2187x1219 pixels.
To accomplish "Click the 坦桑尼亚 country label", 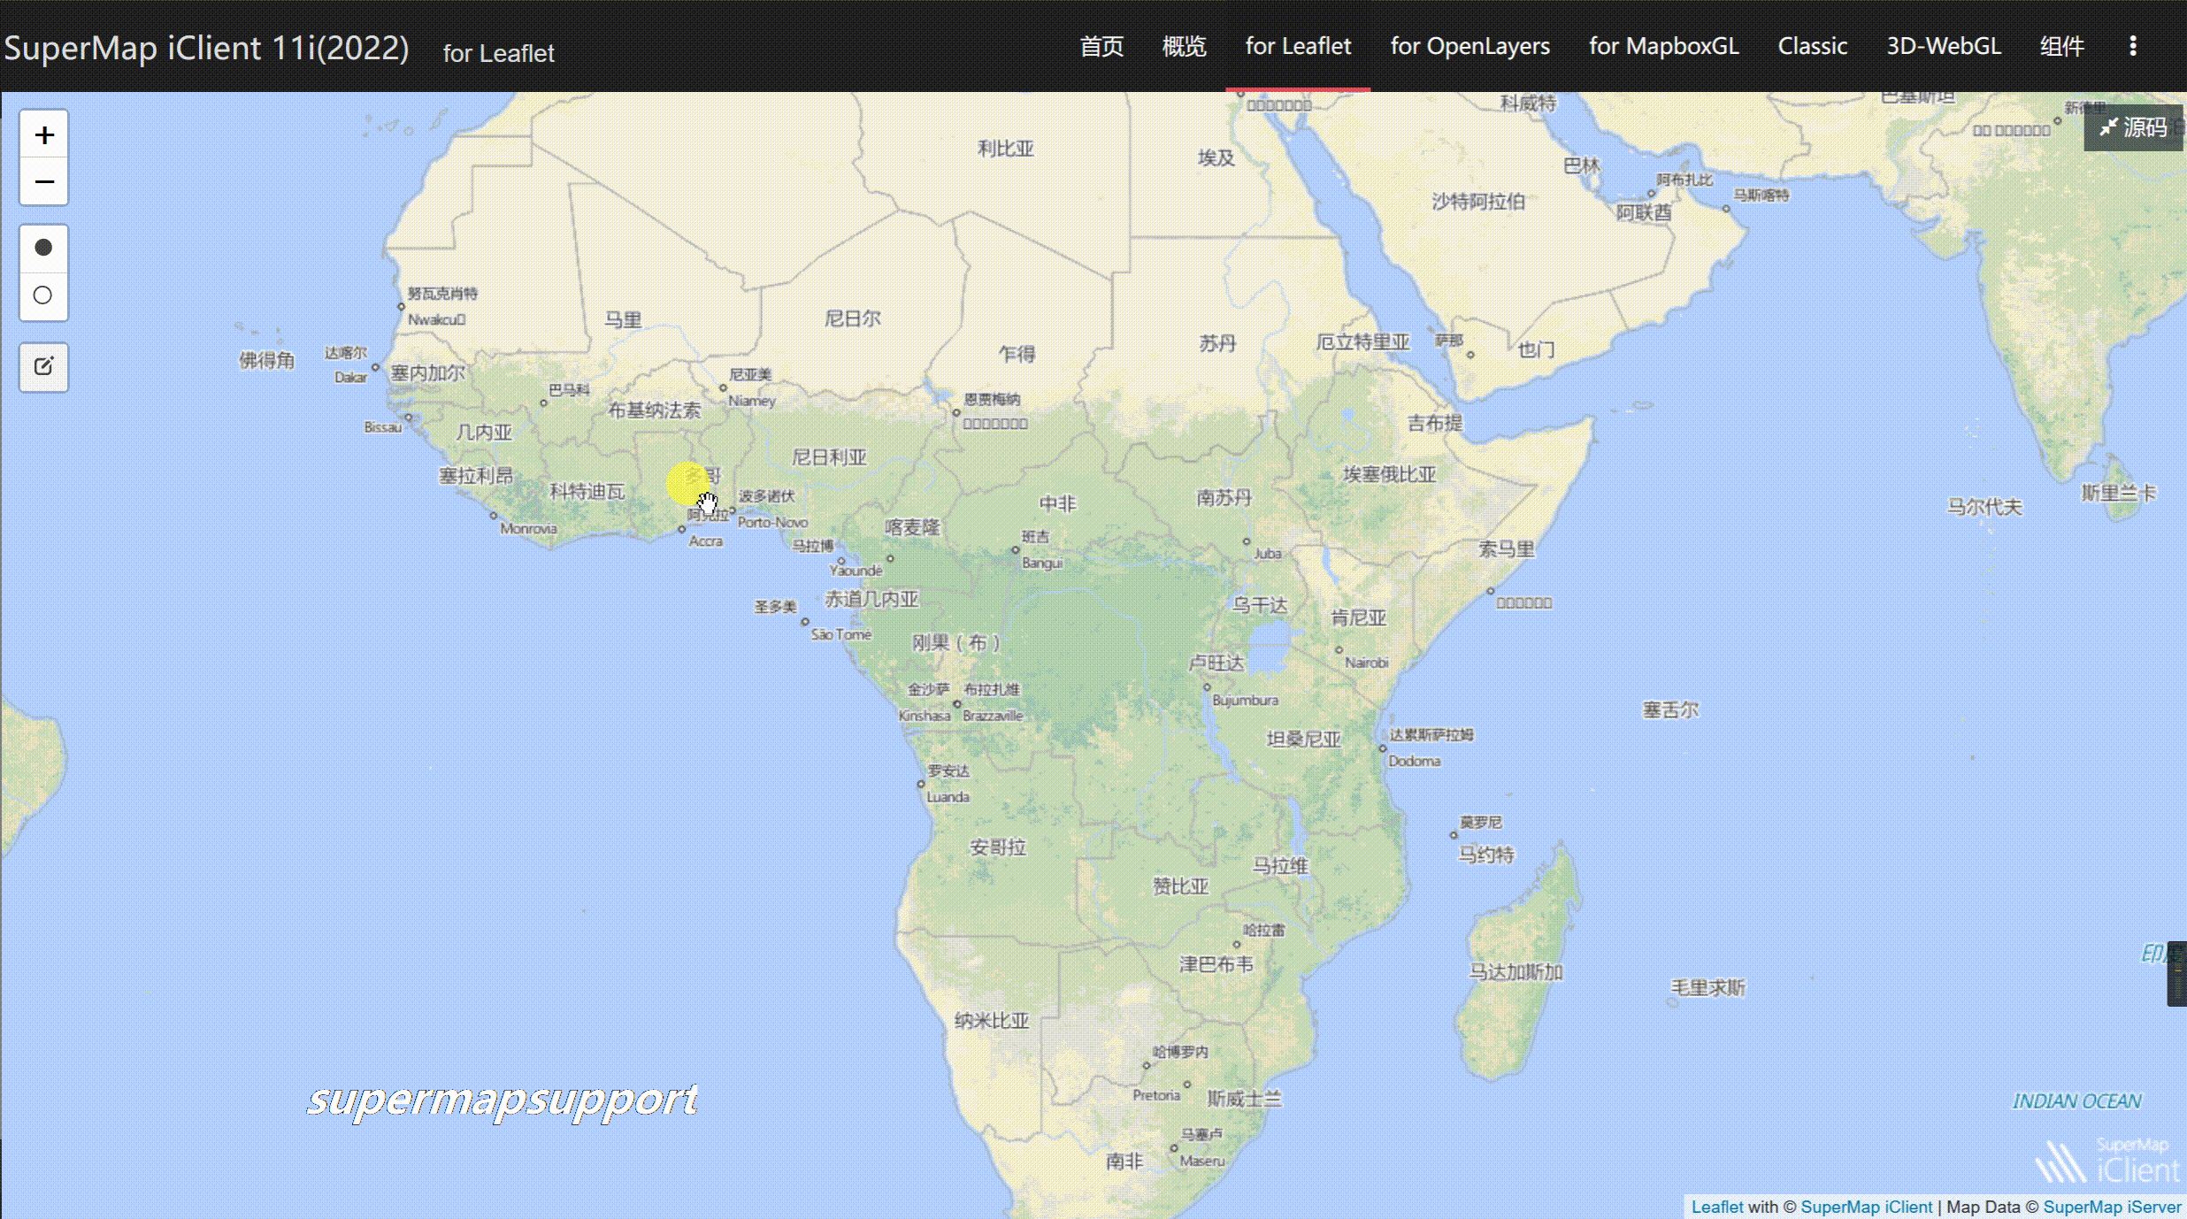I will 1303,740.
